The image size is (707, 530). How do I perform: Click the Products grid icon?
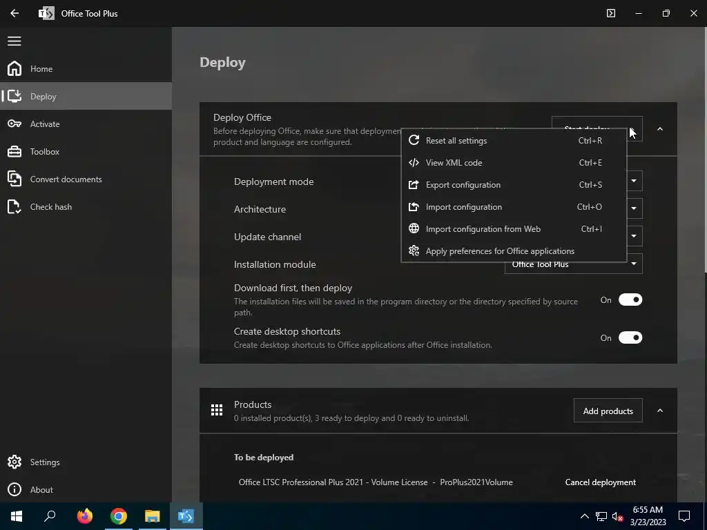(x=217, y=410)
